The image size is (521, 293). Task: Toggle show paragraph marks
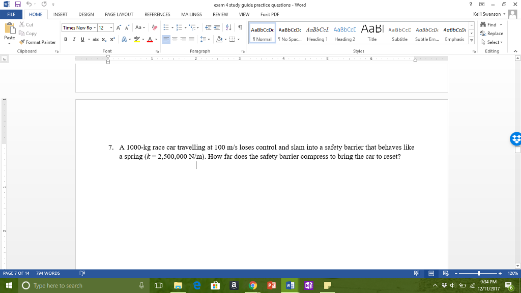coord(239,27)
